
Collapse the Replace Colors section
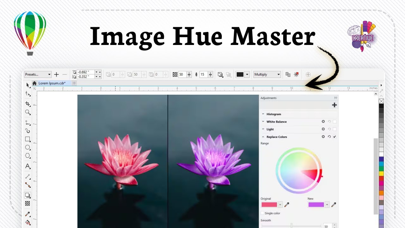263,137
